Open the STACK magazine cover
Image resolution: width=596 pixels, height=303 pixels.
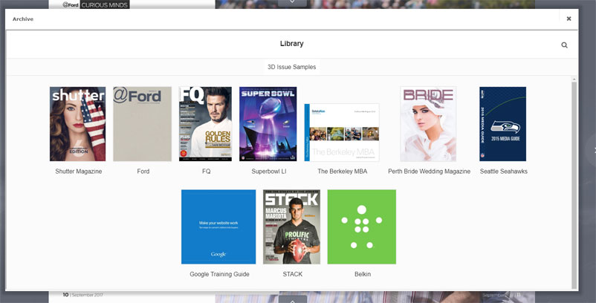pyautogui.click(x=291, y=227)
